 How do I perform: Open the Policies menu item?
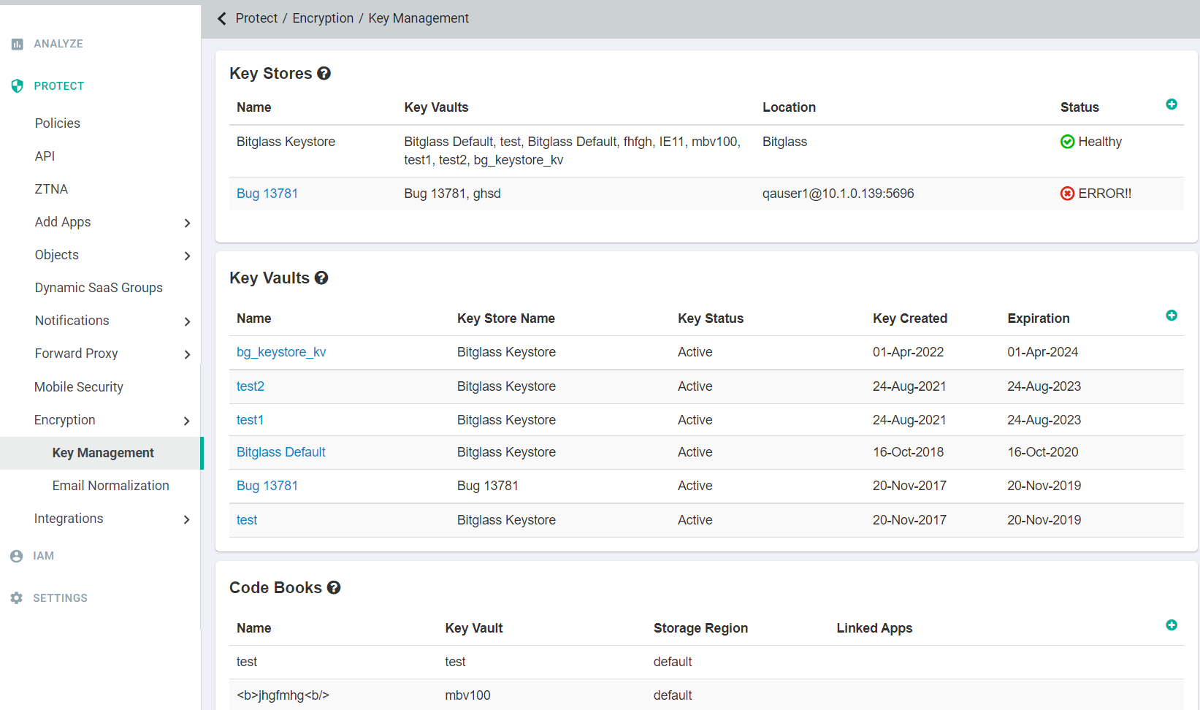[58, 123]
